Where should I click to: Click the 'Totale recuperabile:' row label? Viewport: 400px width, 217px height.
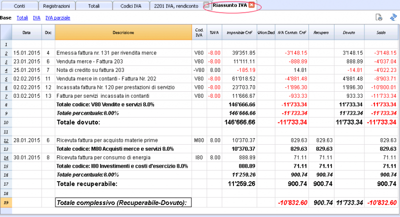[x=87, y=184]
